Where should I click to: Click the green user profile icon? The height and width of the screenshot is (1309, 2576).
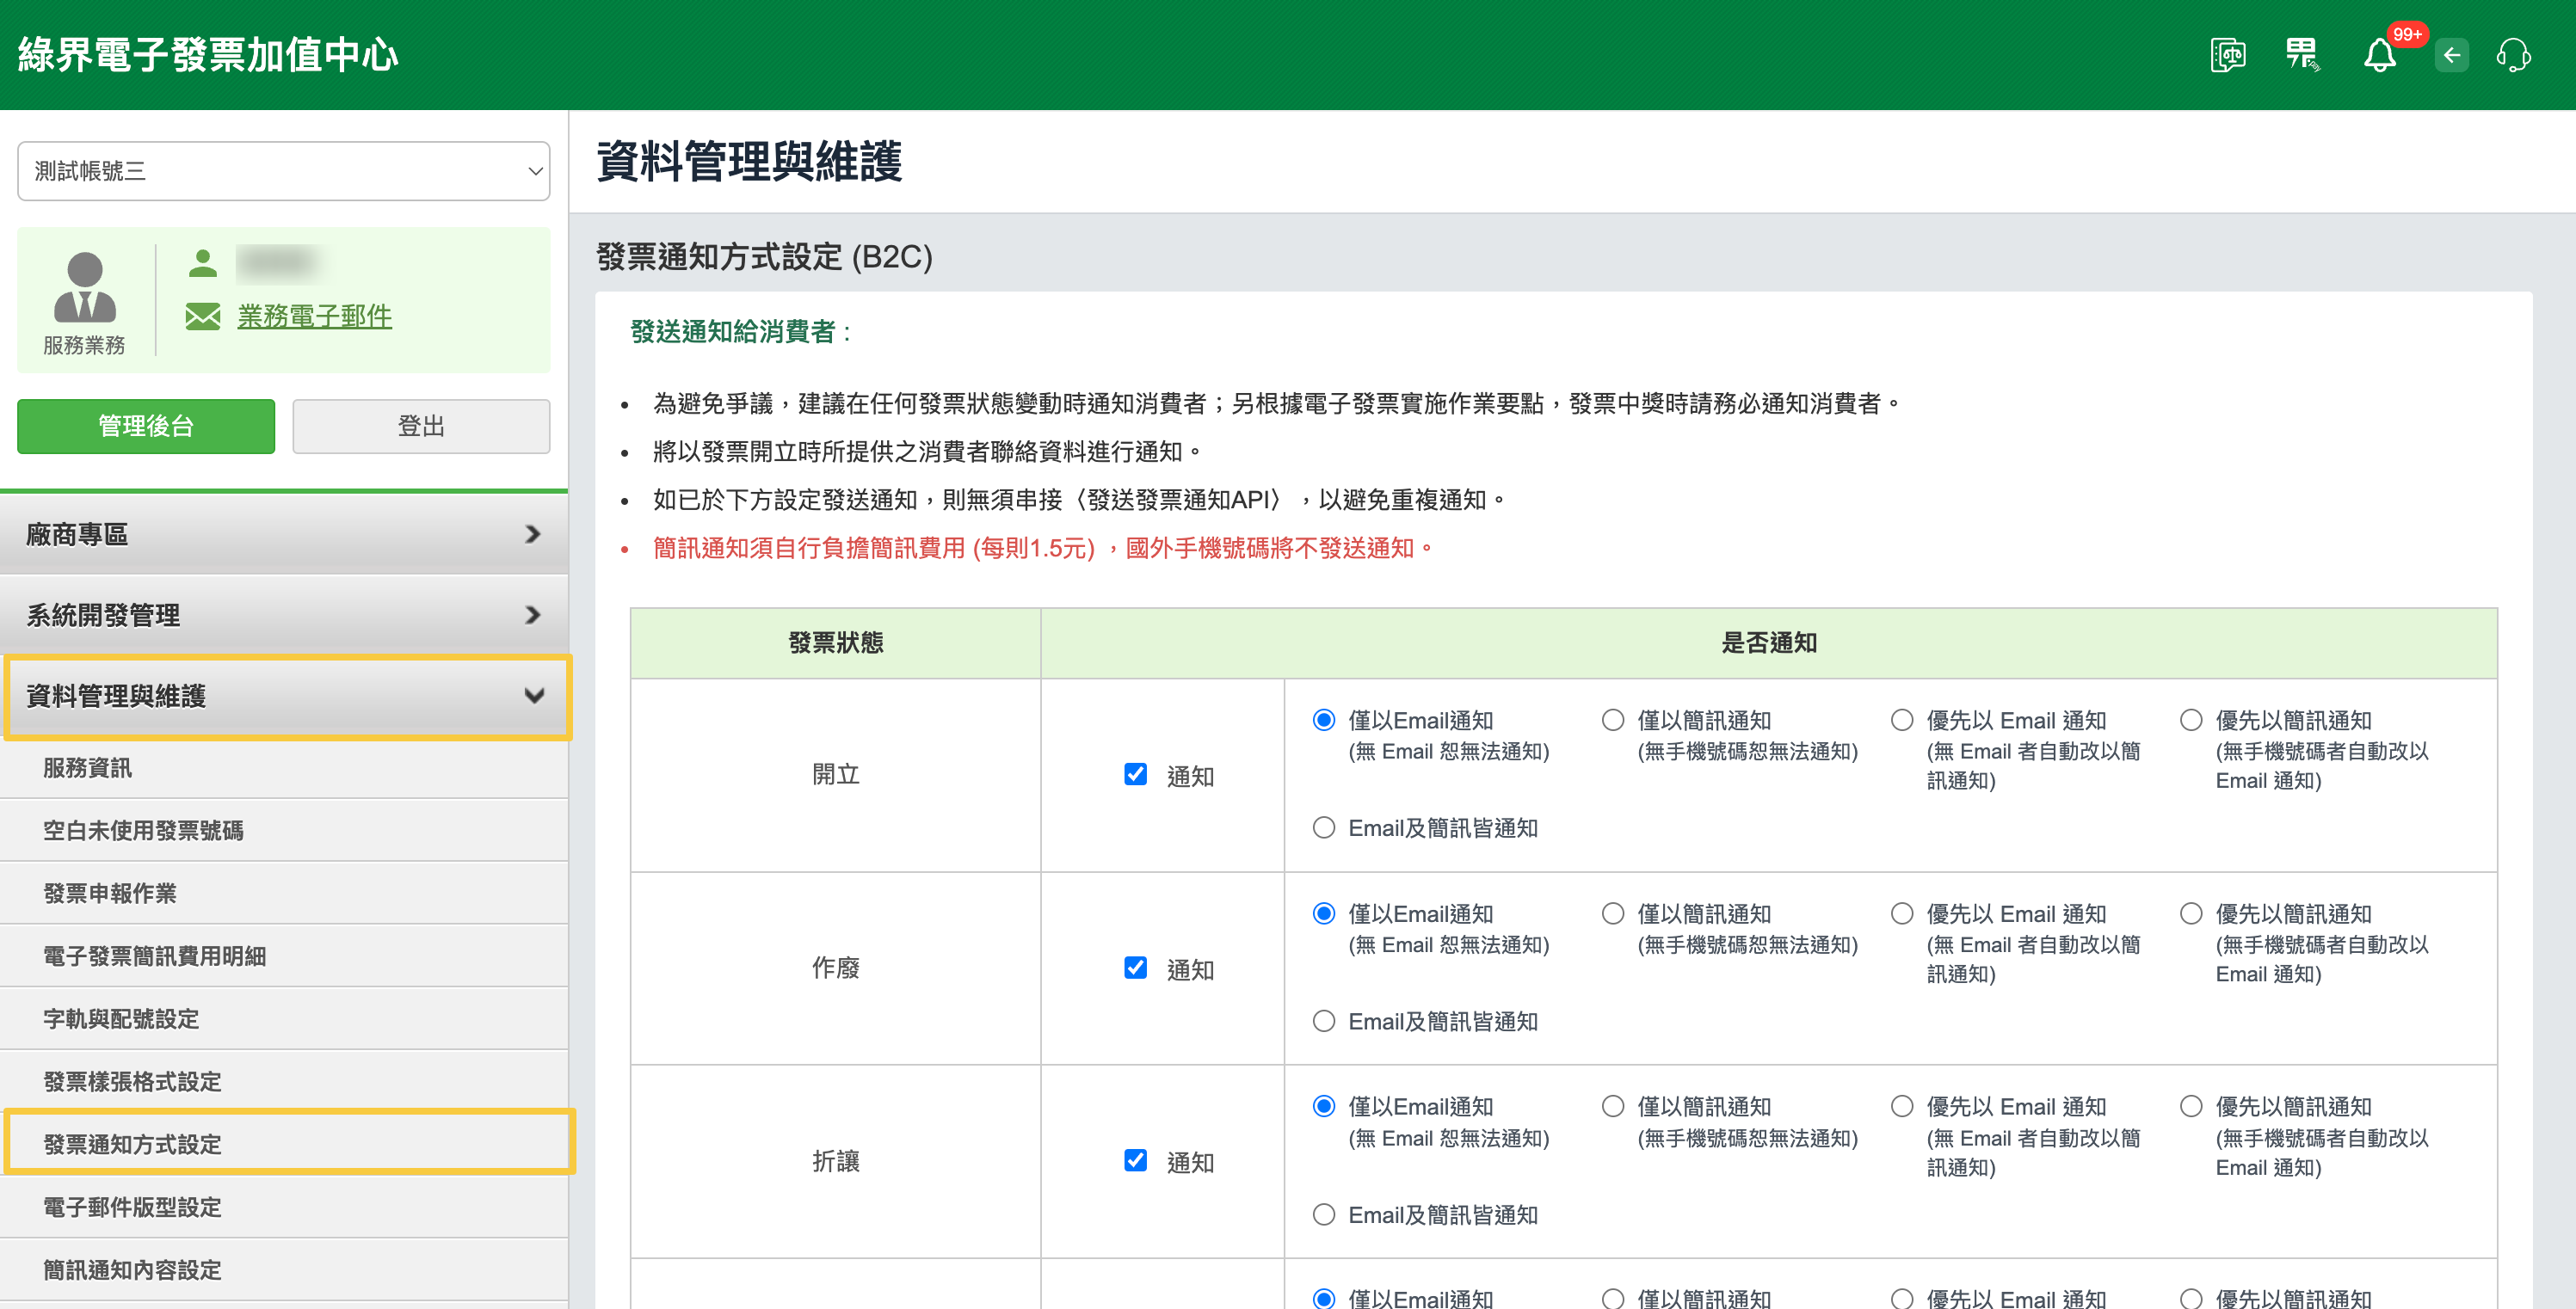pyautogui.click(x=203, y=264)
